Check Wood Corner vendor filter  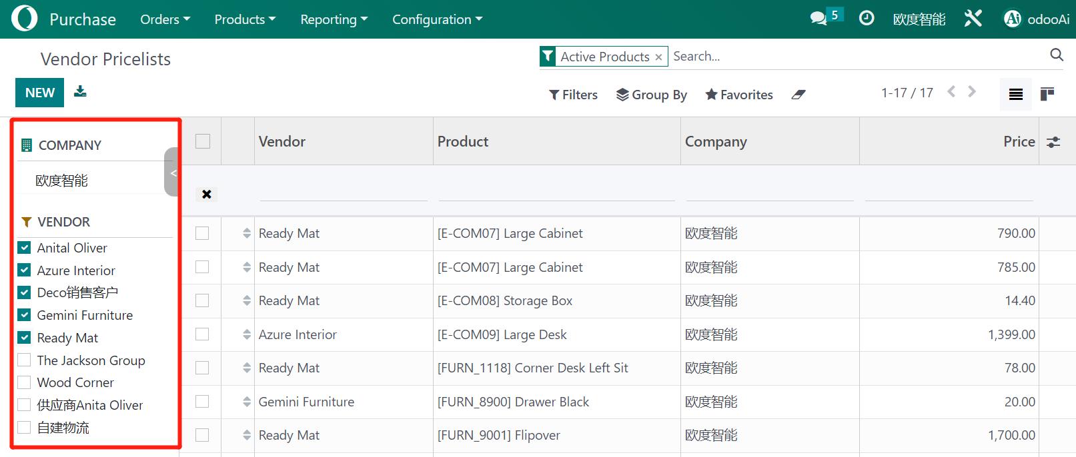[24, 382]
